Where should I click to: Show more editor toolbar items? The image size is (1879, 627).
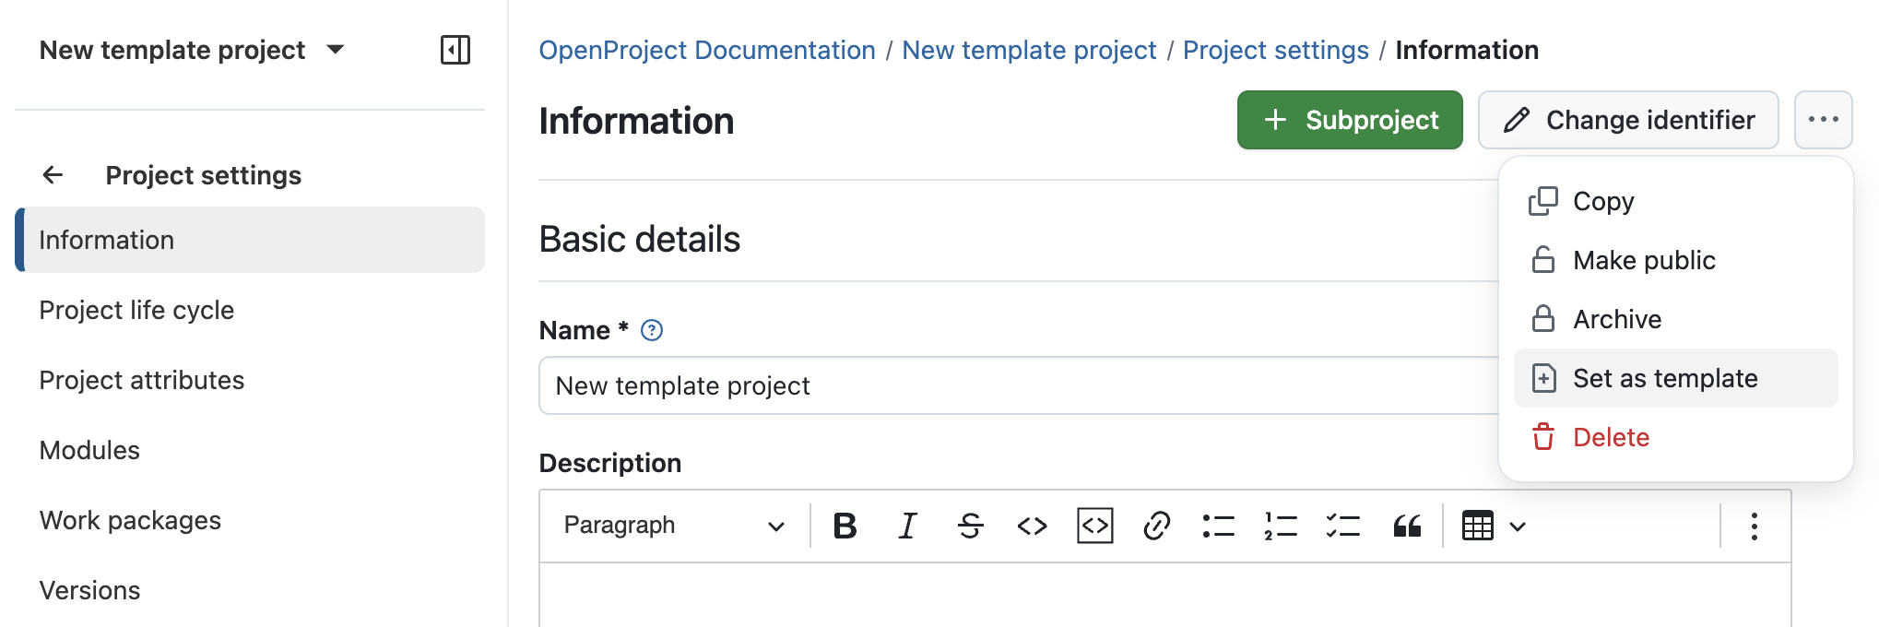point(1754,526)
